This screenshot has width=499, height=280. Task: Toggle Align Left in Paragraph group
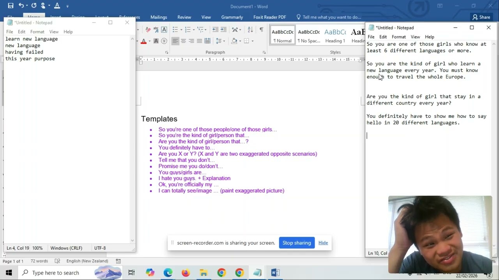[x=175, y=41]
